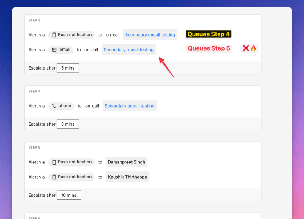Viewport: 304px width, 219px height.
Task: Open Secondary oncall testing link in the email row
Action: pos(129,50)
